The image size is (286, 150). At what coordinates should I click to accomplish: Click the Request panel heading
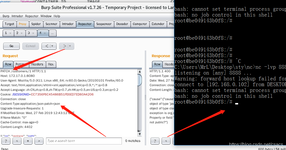coord(10,56)
